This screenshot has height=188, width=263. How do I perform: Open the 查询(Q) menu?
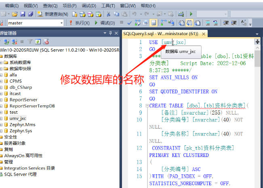coord(50,6)
